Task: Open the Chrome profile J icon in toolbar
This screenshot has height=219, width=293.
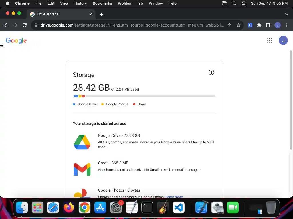Action: coord(278,25)
